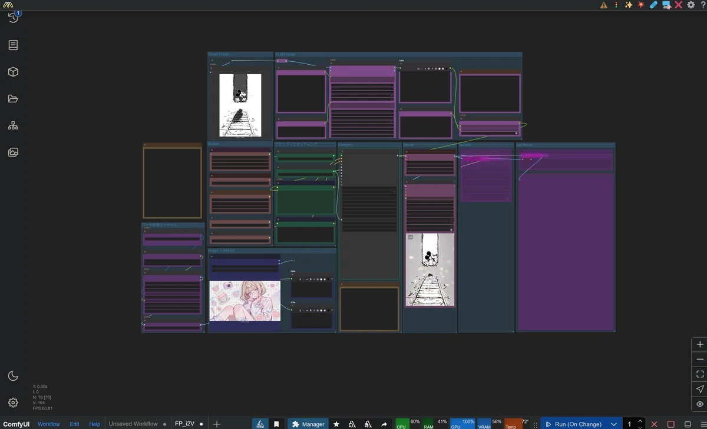Add a new workflow tab
Viewport: 707px width, 429px height.
click(216, 424)
